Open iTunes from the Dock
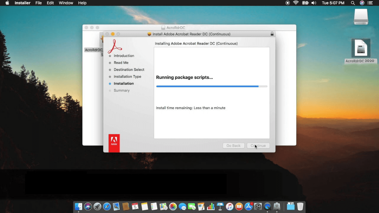The height and width of the screenshot is (213, 379). click(230, 206)
